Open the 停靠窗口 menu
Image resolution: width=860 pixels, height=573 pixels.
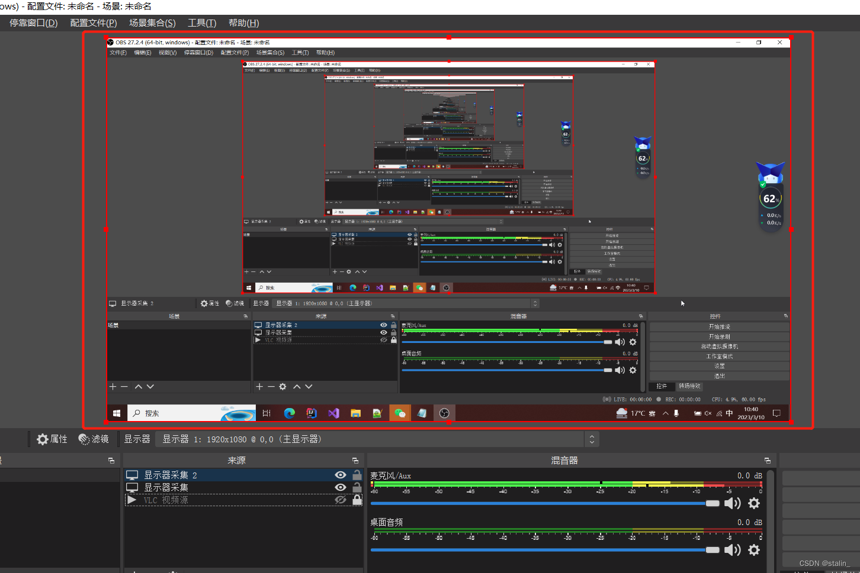33,23
